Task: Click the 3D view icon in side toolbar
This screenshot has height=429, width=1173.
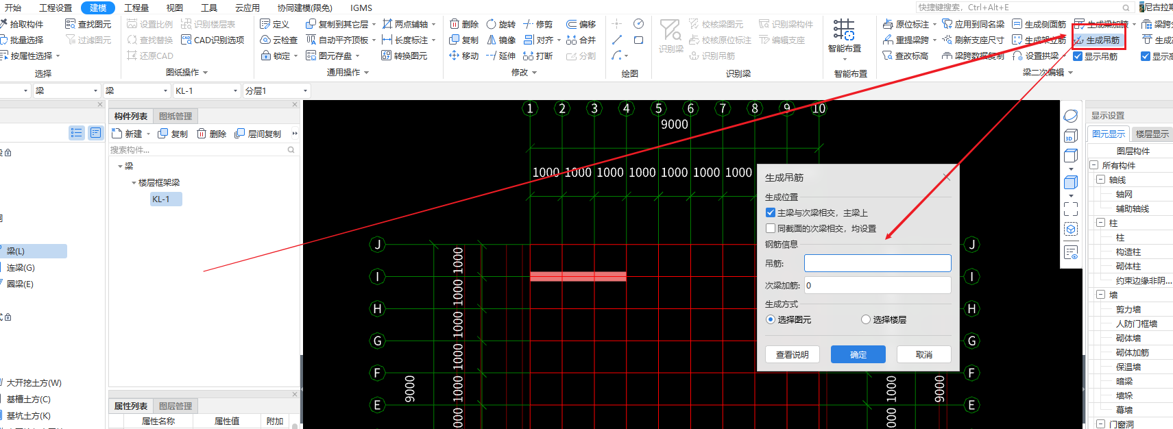Action: pyautogui.click(x=1070, y=136)
